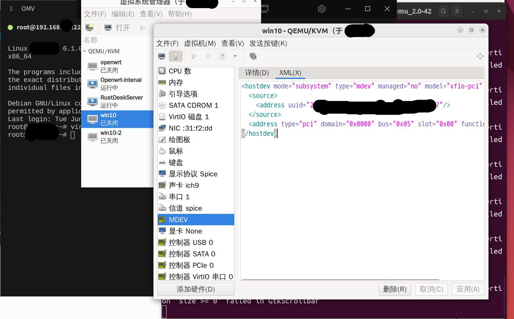Select 控制器 PCIe 0
This screenshot has height=319, width=514.
tap(196, 265)
